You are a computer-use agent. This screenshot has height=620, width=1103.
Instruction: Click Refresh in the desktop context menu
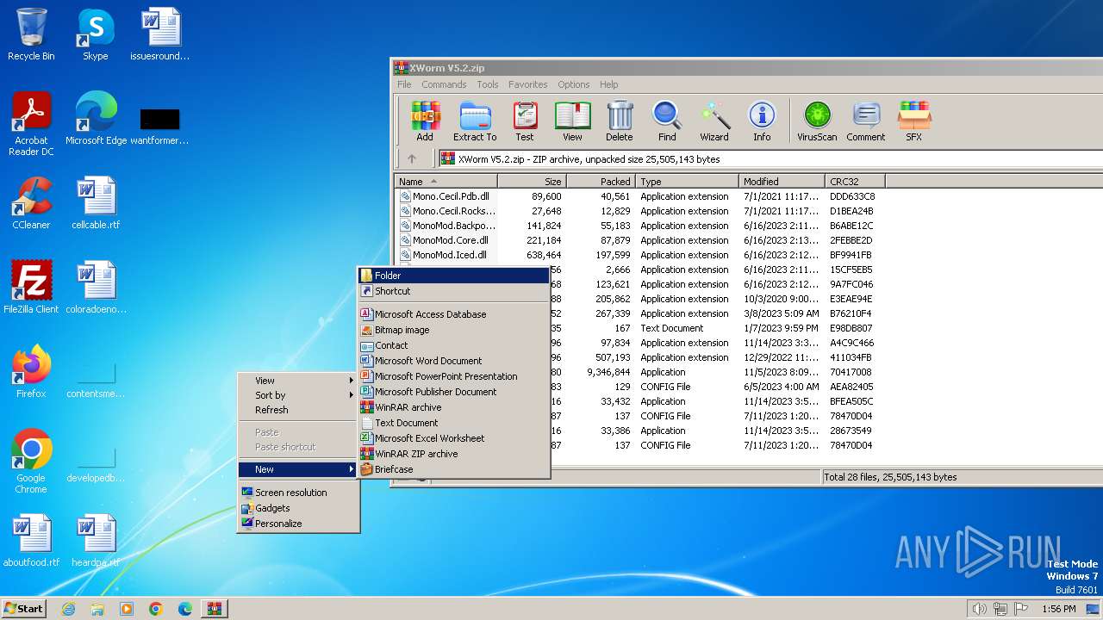pyautogui.click(x=298, y=410)
